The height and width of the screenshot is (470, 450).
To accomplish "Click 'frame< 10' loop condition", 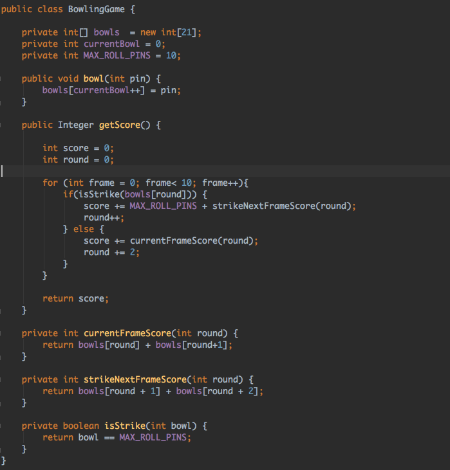I will [x=169, y=183].
